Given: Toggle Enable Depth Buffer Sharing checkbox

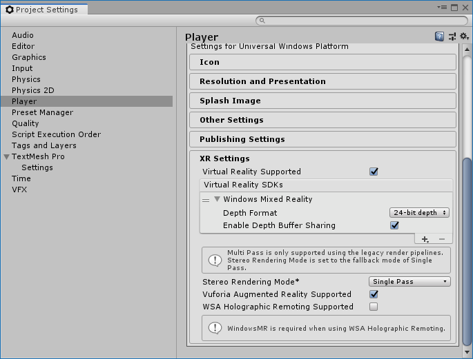Looking at the screenshot, I should coord(394,225).
